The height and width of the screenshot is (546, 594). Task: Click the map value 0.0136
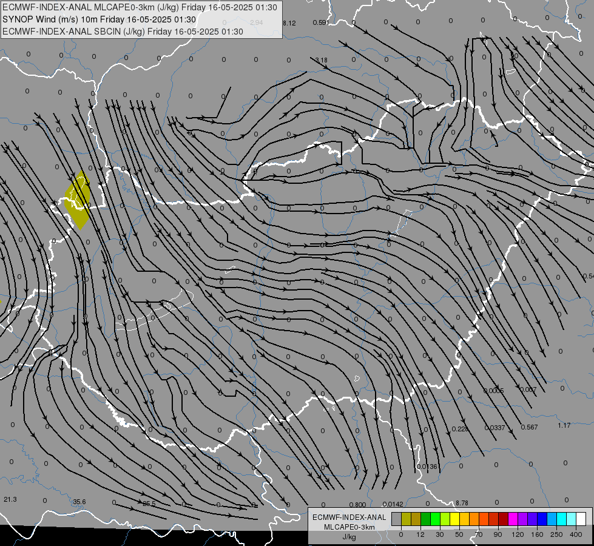coord(427,467)
